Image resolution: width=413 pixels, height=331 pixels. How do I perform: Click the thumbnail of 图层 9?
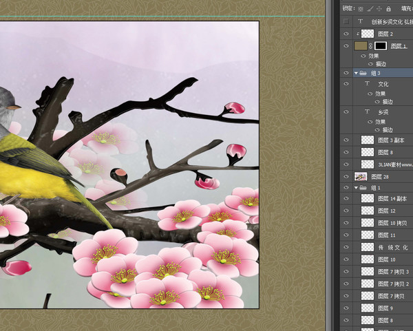point(368,308)
